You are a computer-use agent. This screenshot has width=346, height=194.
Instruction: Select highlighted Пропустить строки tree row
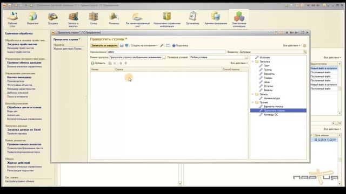[x=278, y=110]
